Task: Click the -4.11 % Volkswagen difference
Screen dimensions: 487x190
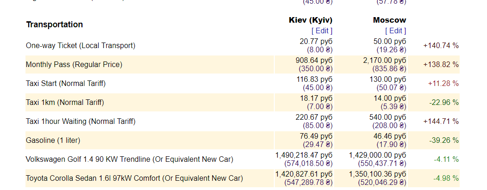Action: pos(446,159)
